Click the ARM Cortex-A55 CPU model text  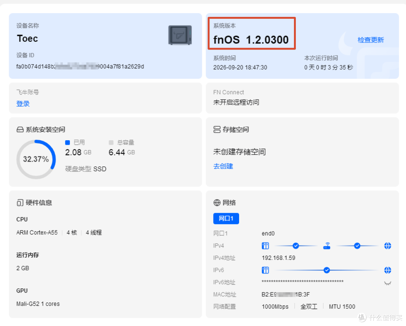[37, 232]
